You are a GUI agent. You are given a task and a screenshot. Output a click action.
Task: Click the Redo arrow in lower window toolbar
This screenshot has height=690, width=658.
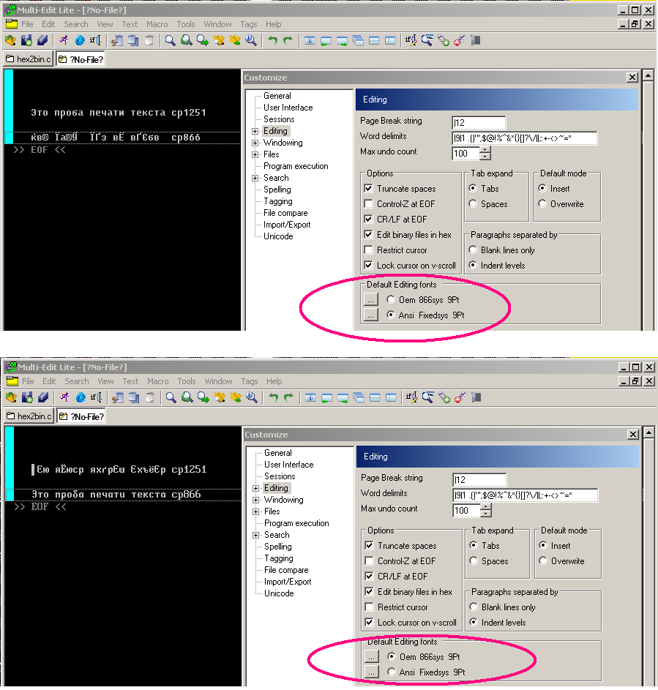tap(289, 398)
